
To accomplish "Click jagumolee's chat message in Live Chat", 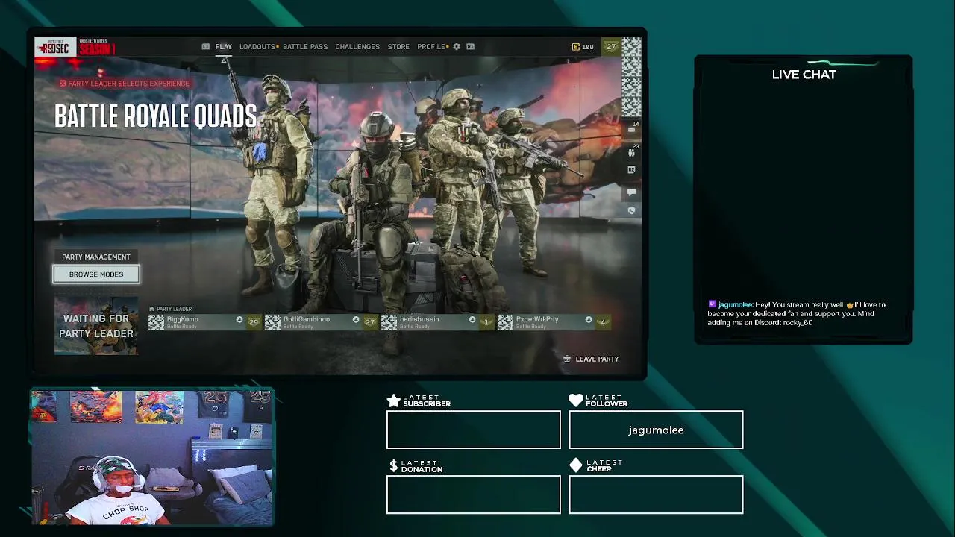I will point(797,314).
